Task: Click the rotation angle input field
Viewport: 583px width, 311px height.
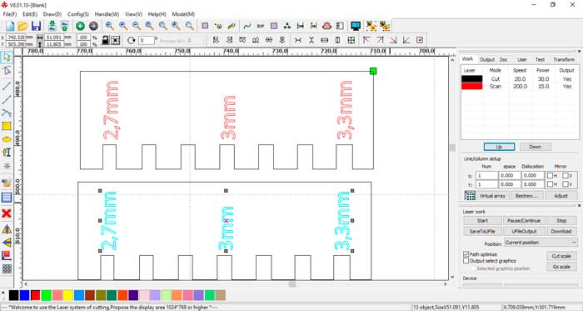Action: click(146, 40)
